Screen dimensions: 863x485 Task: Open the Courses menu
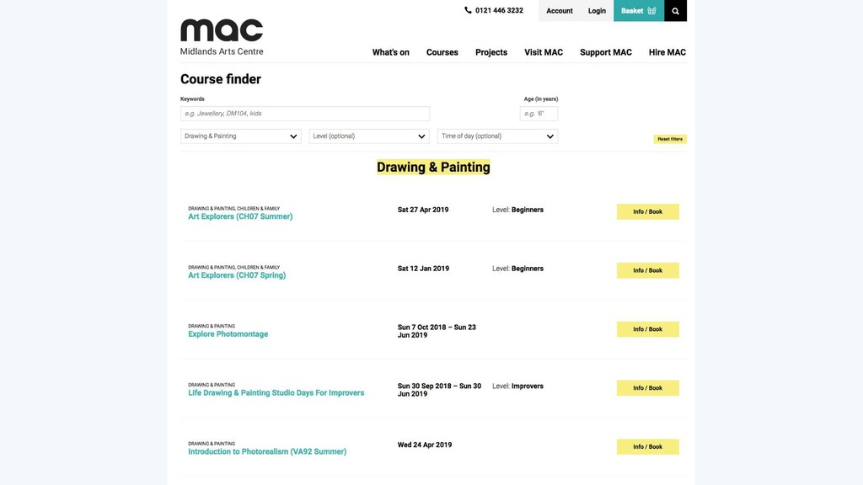point(442,52)
